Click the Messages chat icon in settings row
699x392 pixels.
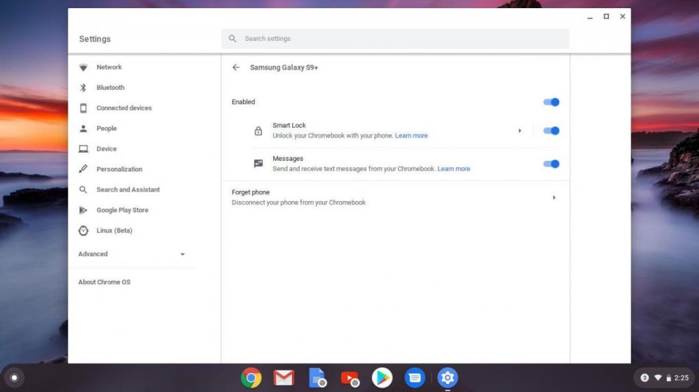click(258, 164)
